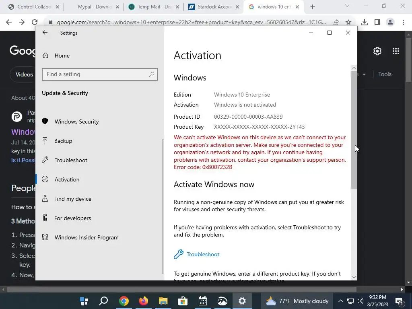412x309 pixels.
Task: Show hidden system tray icons
Action: (340, 301)
